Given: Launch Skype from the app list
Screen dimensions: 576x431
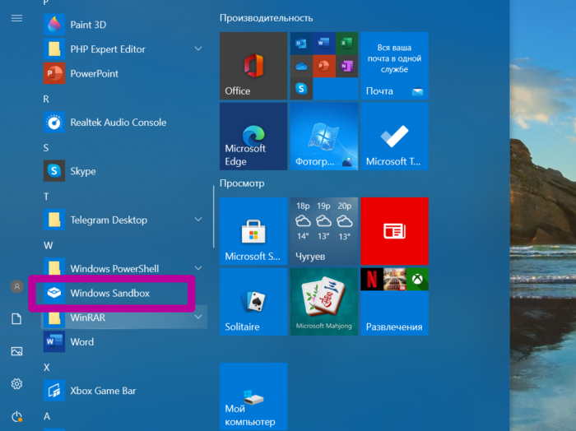Looking at the screenshot, I should click(x=82, y=171).
